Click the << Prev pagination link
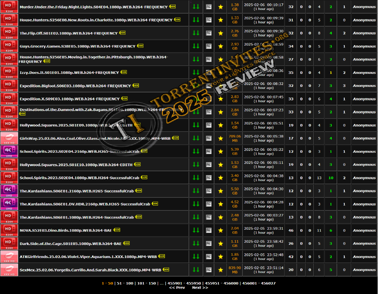378x294 pixels. [177, 287]
